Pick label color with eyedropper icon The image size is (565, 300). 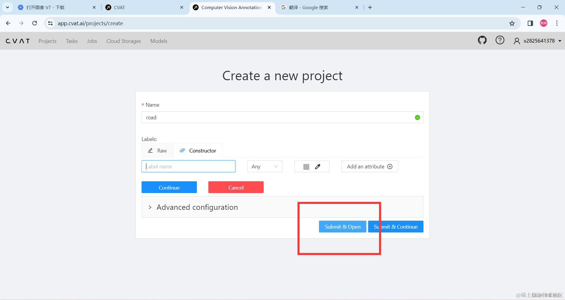(x=318, y=167)
